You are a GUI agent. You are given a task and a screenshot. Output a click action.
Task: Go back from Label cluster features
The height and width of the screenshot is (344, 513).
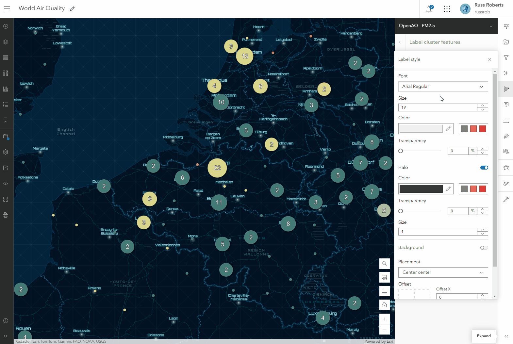(400, 42)
